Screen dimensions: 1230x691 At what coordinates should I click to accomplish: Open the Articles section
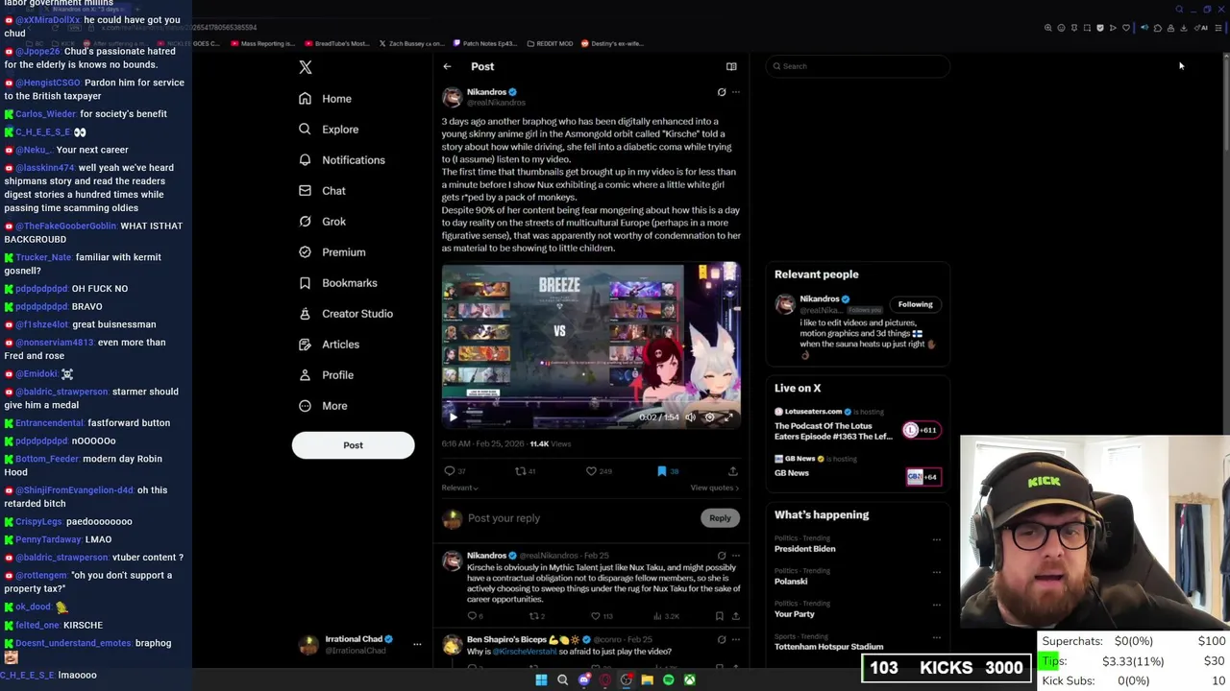coord(329,345)
